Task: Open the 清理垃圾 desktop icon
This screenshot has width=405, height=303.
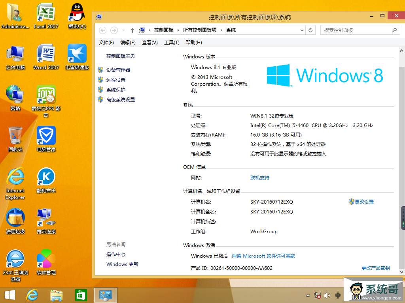Action: (x=15, y=221)
